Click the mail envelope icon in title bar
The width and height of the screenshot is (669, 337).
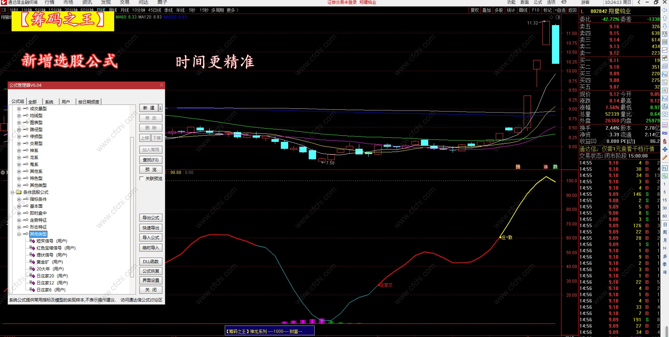(564, 2)
